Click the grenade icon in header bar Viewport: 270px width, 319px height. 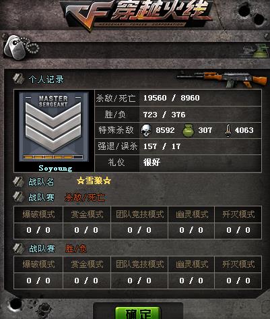(261, 51)
